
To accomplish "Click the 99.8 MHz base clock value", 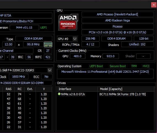I will pos(33,44).
